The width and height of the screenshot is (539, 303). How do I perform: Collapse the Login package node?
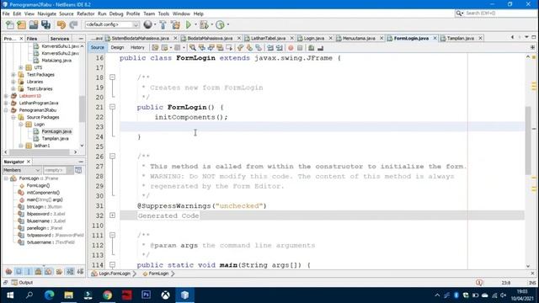pos(21,125)
